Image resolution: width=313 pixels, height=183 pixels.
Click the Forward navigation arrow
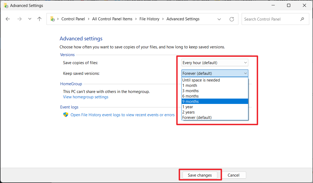[19, 19]
